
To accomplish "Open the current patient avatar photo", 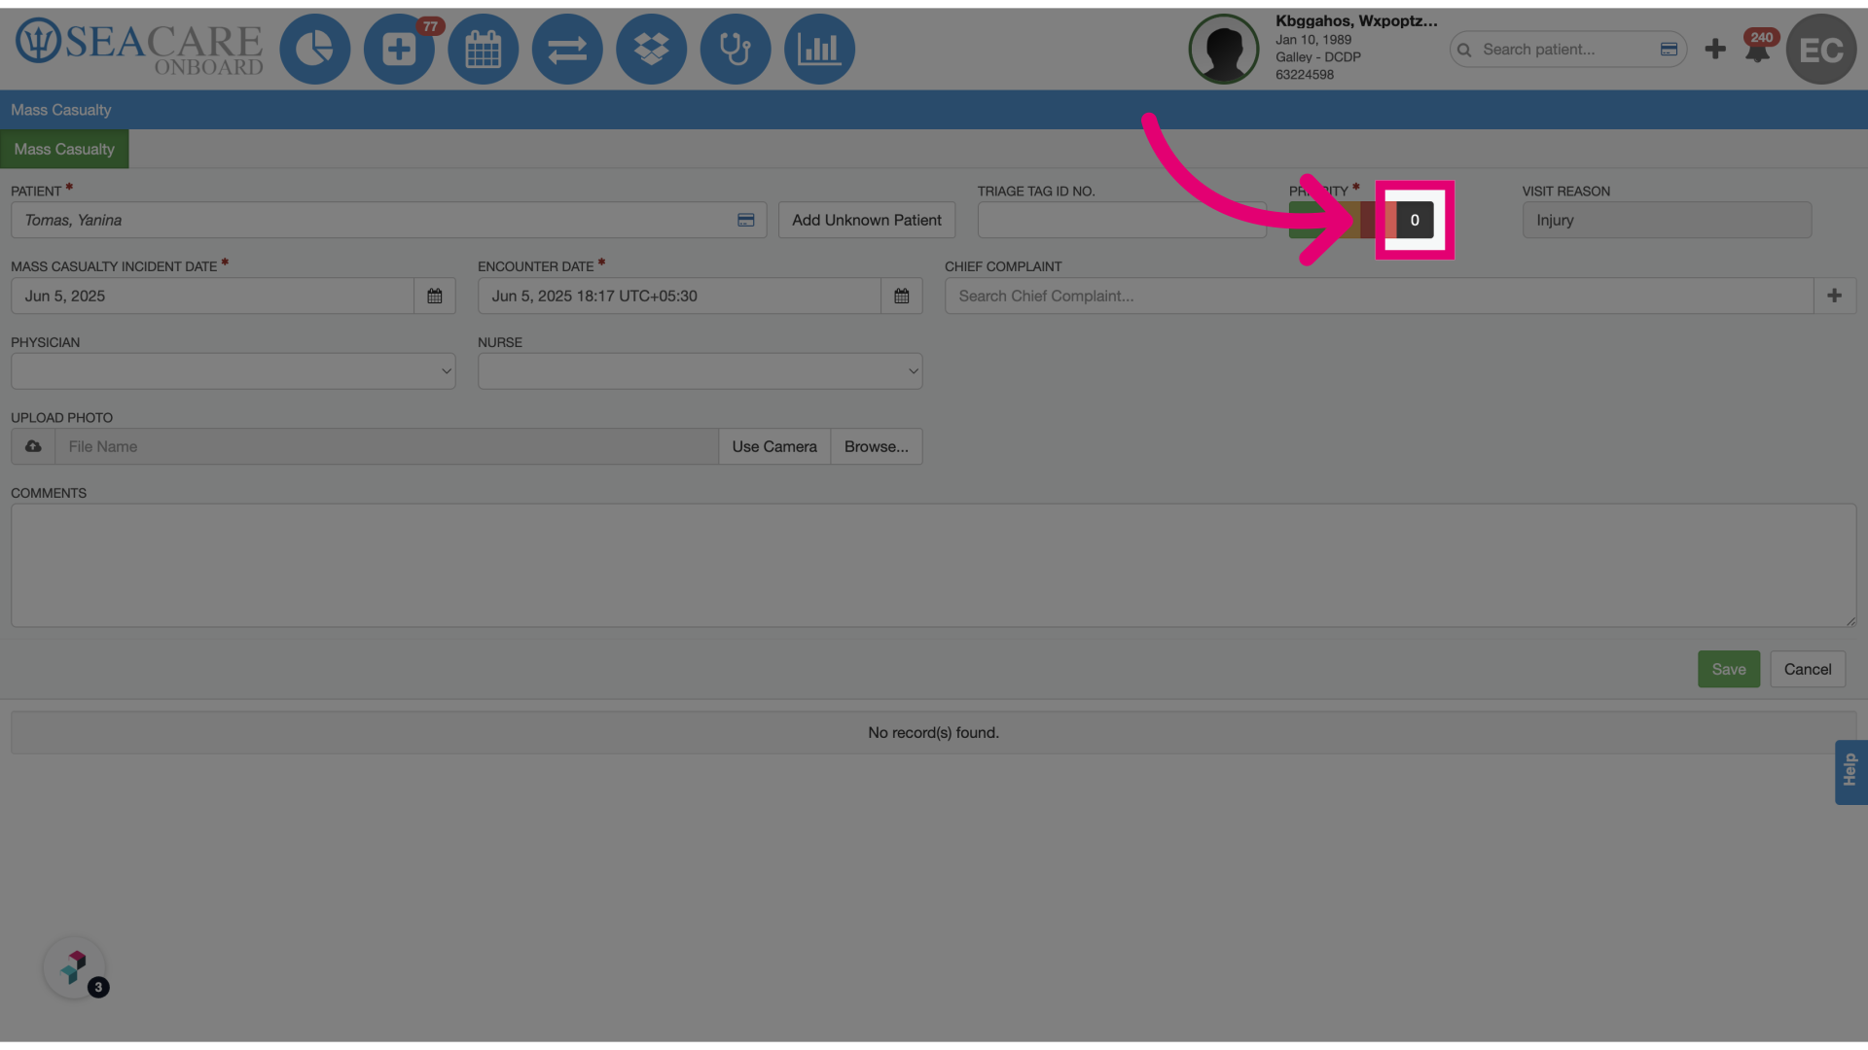I will (1224, 49).
